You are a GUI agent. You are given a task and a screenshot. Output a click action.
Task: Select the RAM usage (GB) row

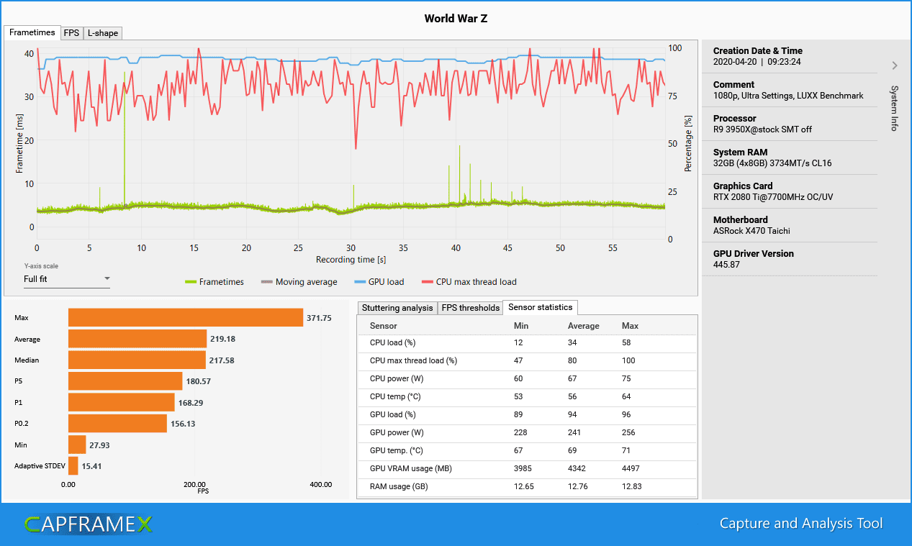(527, 487)
